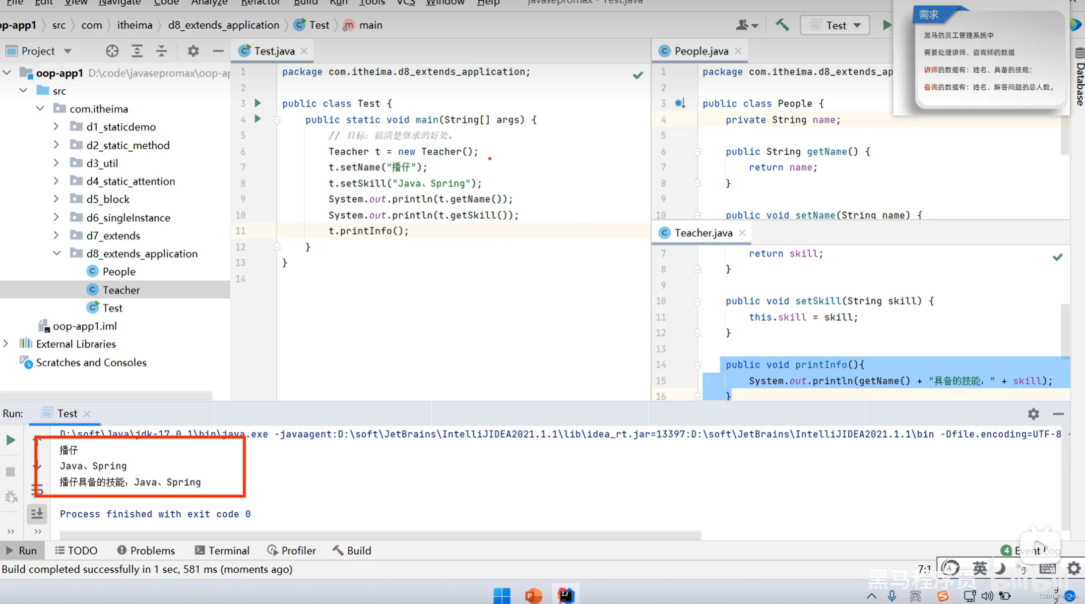The width and height of the screenshot is (1085, 604).
Task: Click run gutter arrow beside main method
Action: click(257, 119)
